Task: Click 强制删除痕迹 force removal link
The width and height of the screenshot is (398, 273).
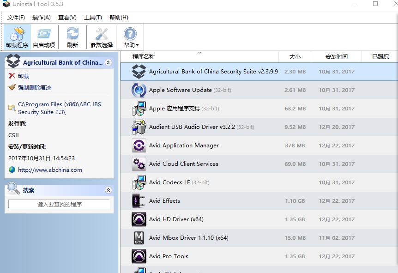Action: pos(35,88)
